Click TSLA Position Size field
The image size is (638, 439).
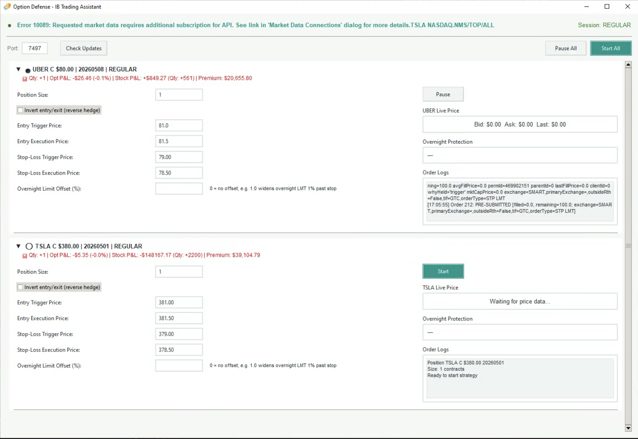tap(179, 272)
